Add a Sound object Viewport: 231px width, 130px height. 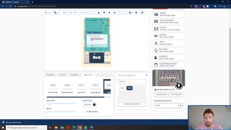click(x=169, y=36)
